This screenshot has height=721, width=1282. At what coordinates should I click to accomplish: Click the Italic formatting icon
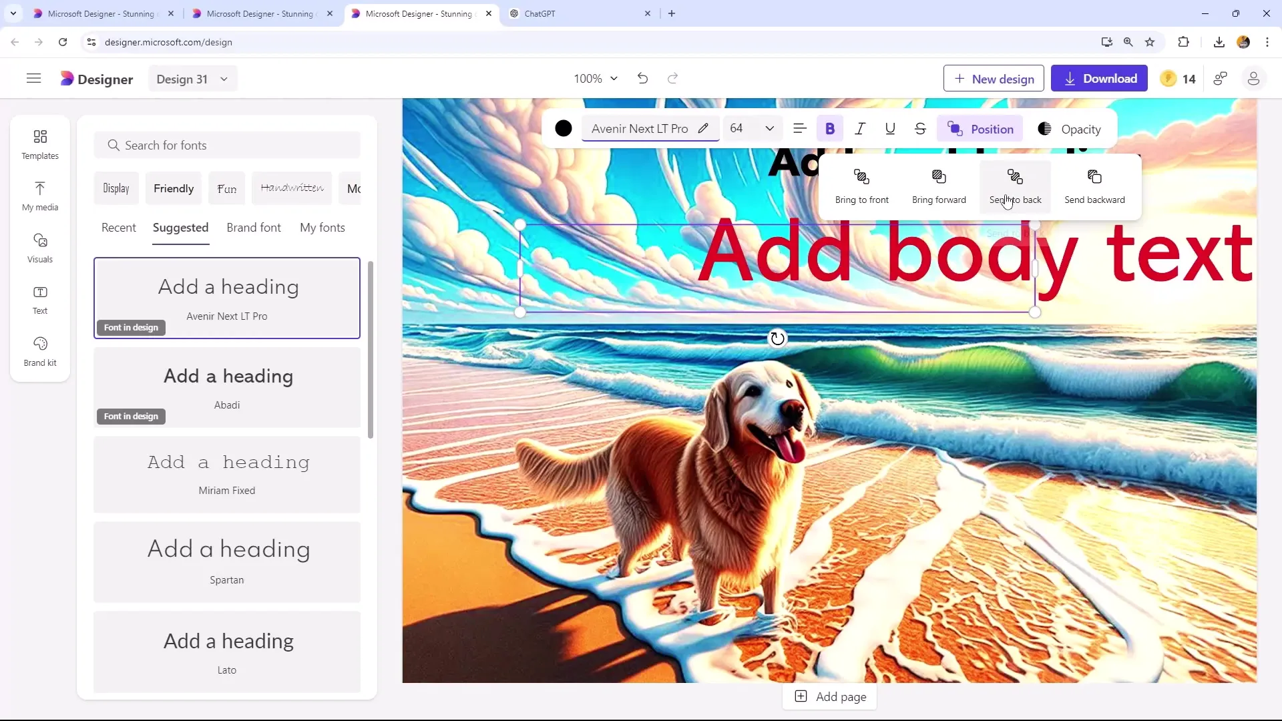(860, 130)
